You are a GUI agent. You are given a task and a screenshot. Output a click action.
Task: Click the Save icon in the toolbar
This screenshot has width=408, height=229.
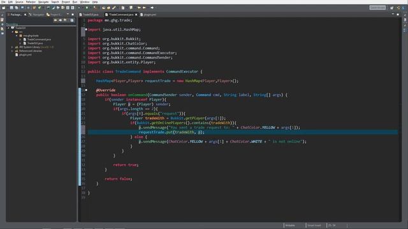11,8
